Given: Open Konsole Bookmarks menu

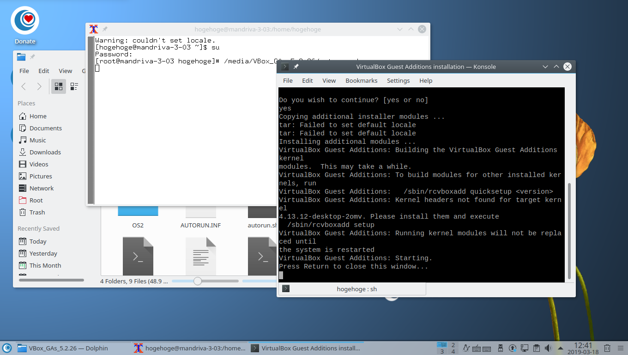Looking at the screenshot, I should click(x=362, y=80).
